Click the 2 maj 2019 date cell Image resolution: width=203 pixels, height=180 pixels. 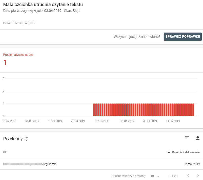point(192,164)
